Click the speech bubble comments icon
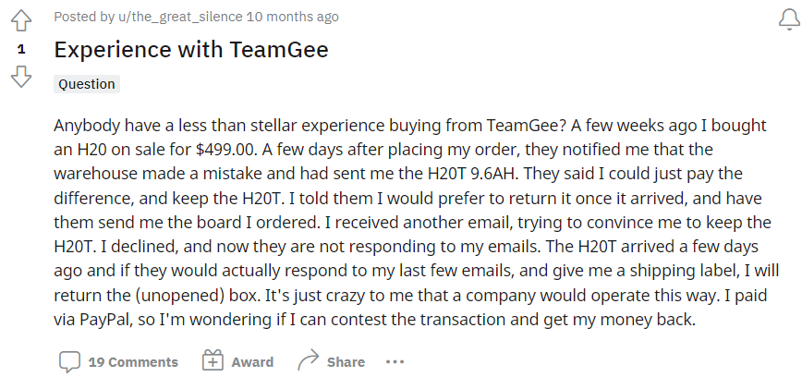The image size is (802, 389). point(69,362)
